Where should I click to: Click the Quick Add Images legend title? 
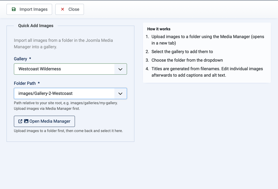36,26
